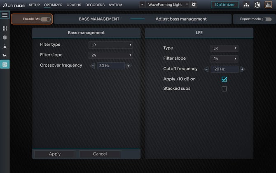Screen dimensions: 276x173
Task: Click the mixer sliders sidebar icon
Action: [x=5, y=28]
